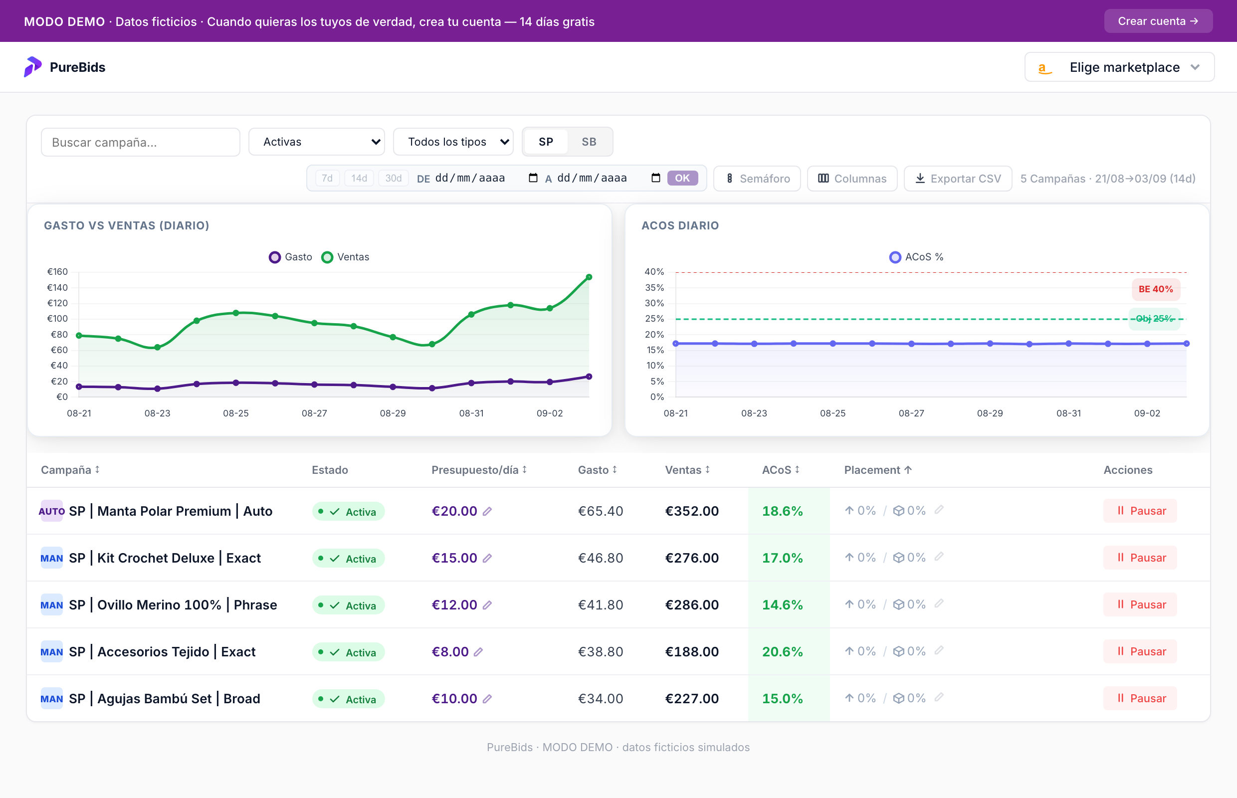Toggle the Semáforo highlighting button
The width and height of the screenshot is (1237, 798).
point(757,179)
